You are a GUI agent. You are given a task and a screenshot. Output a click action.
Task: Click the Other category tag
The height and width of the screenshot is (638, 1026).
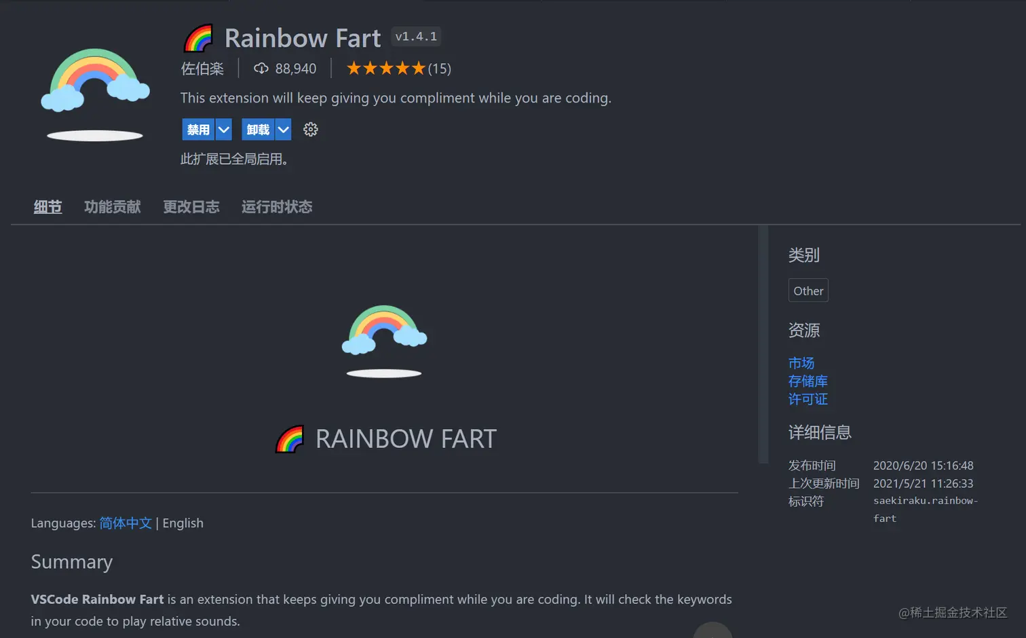(x=808, y=290)
